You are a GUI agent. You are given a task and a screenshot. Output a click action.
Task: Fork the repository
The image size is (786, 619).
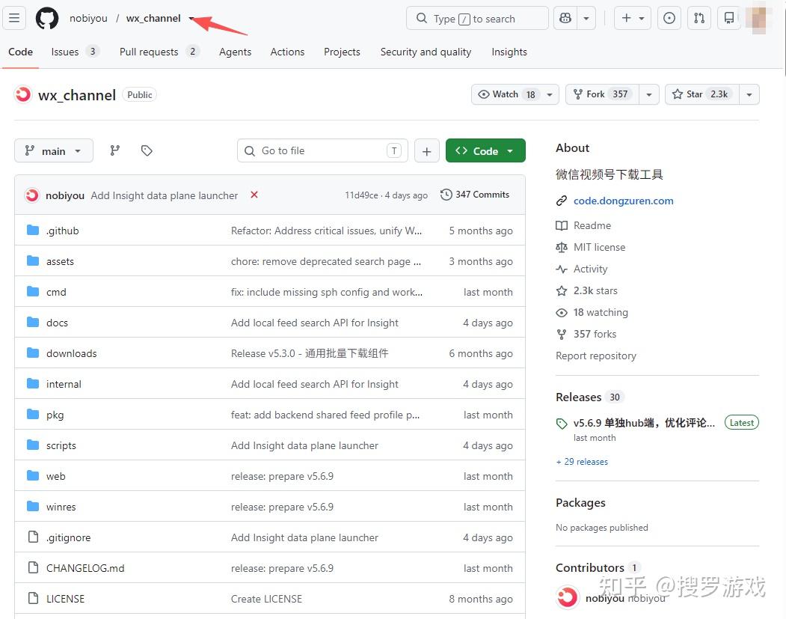(602, 94)
